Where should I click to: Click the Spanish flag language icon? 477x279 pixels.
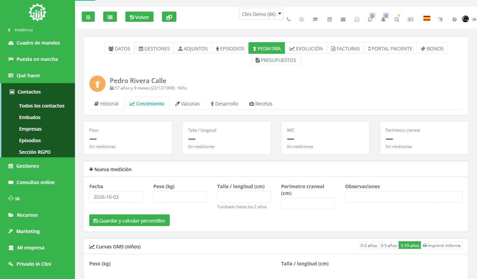tap(427, 18)
